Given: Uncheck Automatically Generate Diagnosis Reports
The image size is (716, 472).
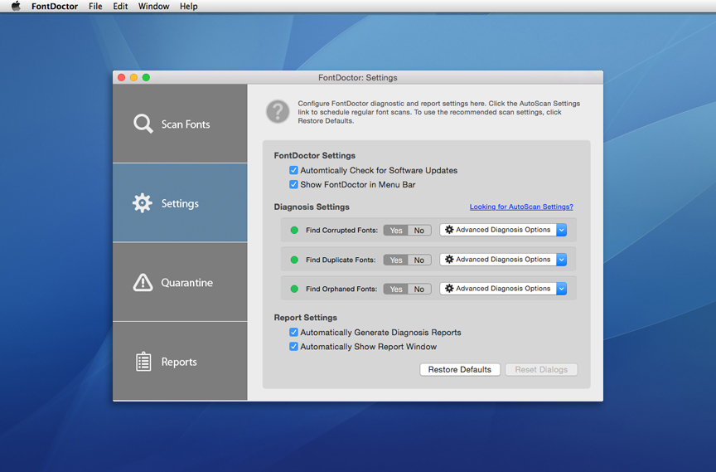Looking at the screenshot, I should pos(293,332).
